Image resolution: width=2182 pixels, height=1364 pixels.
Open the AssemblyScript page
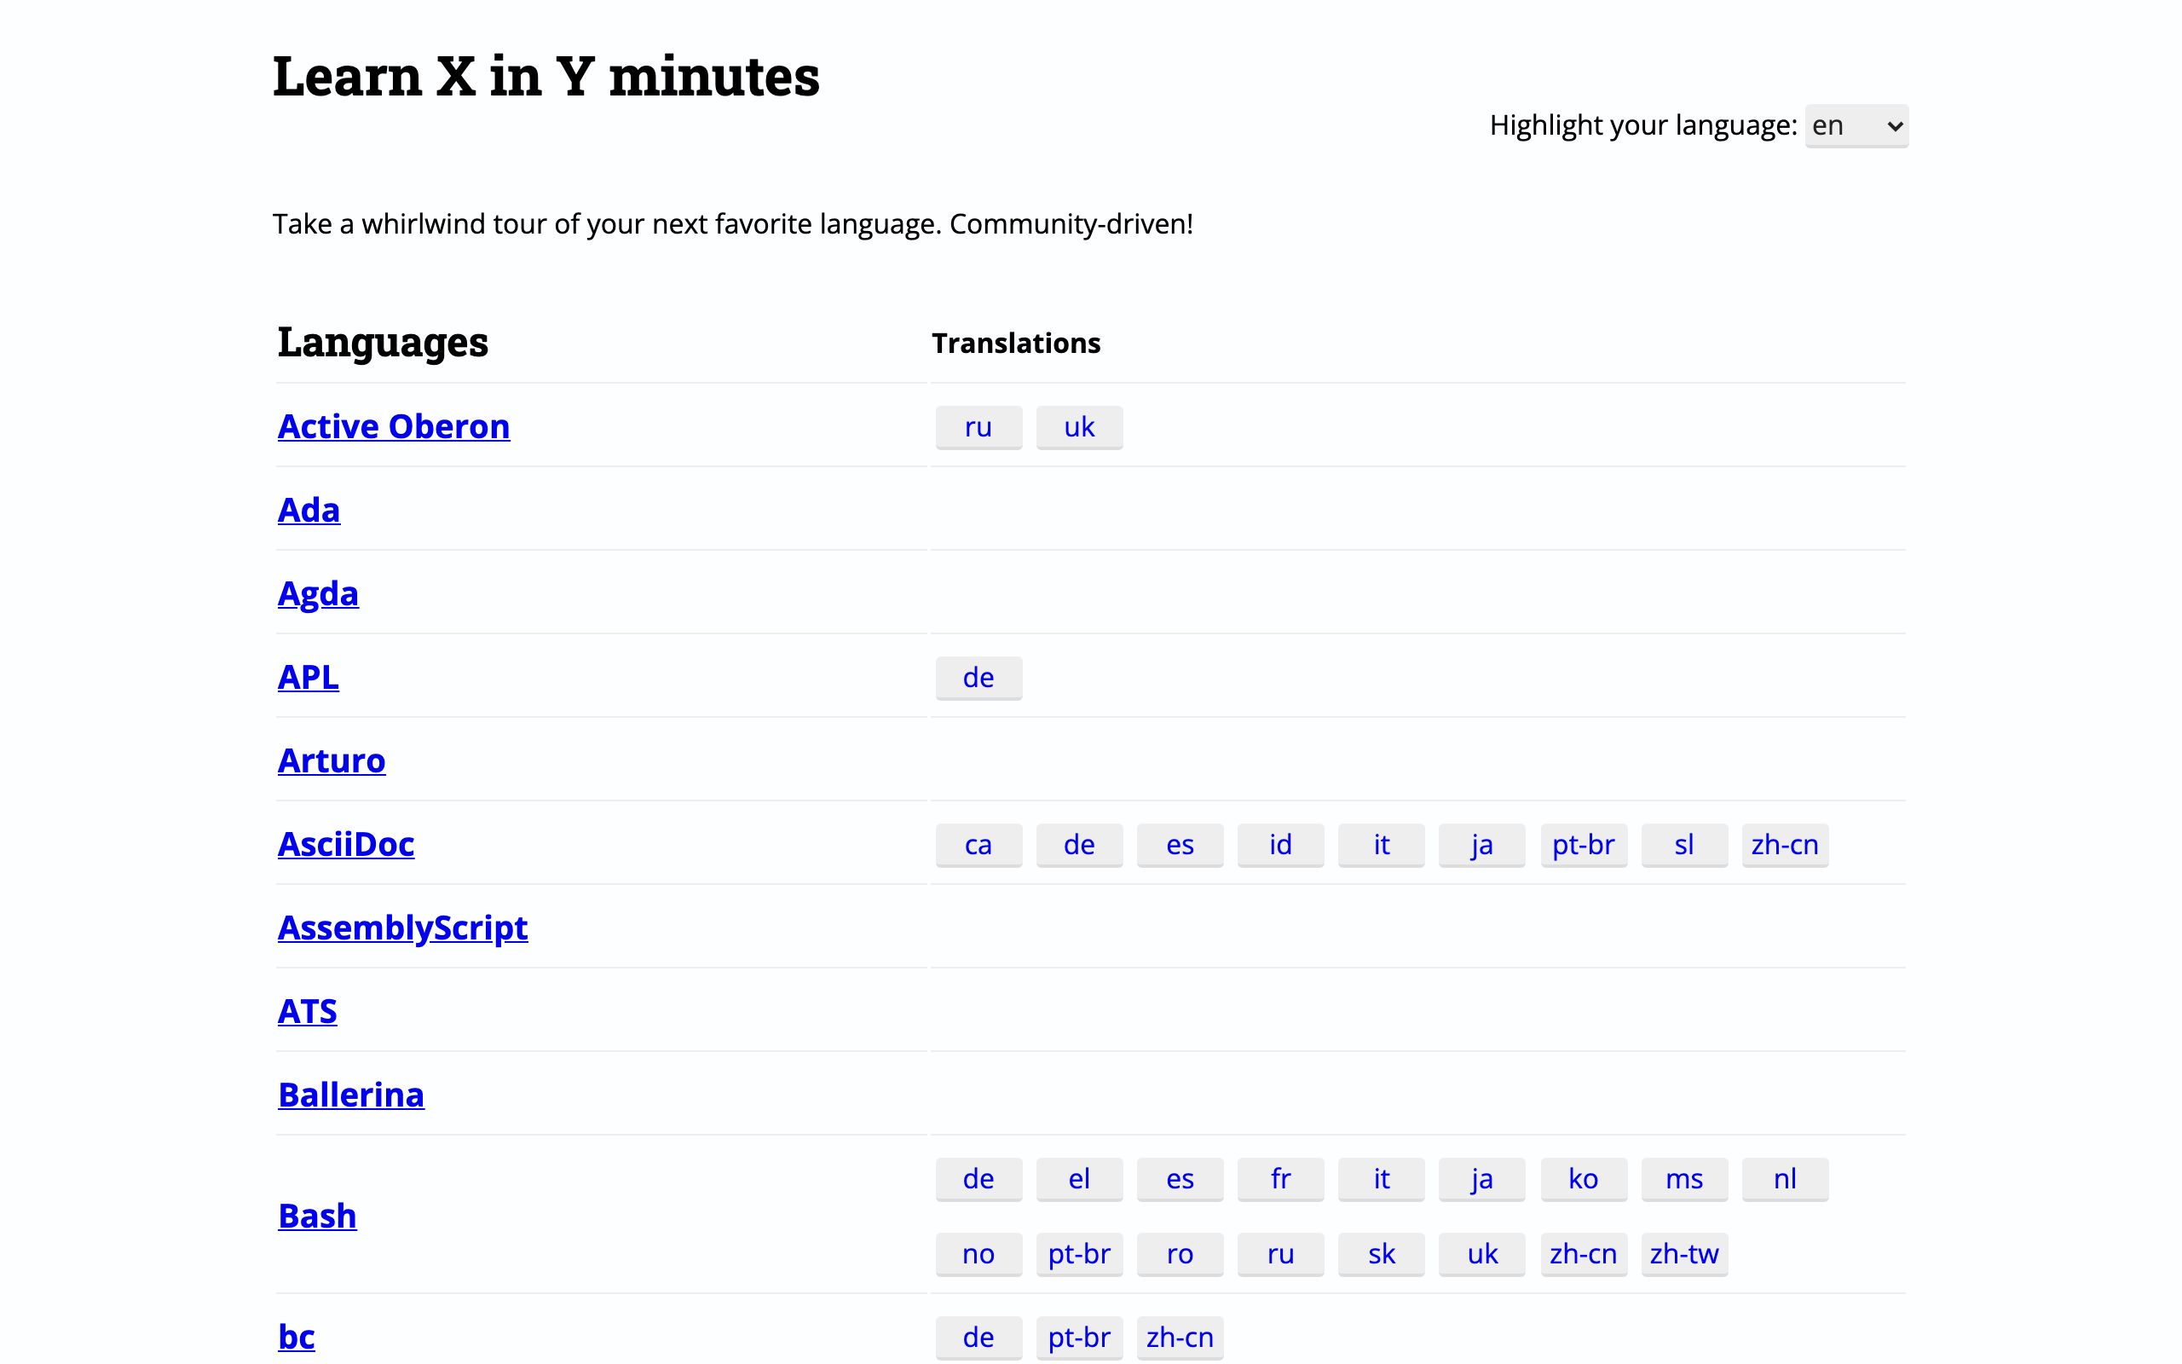click(402, 928)
